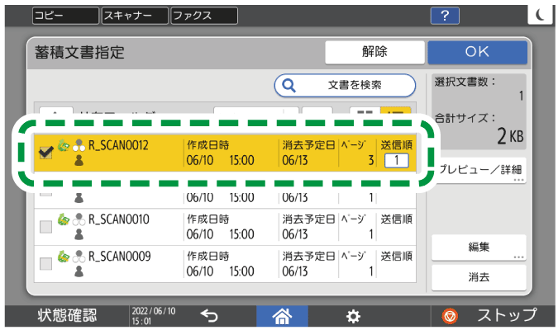This screenshot has height=330, width=558.
Task: Click 選択文書数 count label
Action: coord(465,82)
